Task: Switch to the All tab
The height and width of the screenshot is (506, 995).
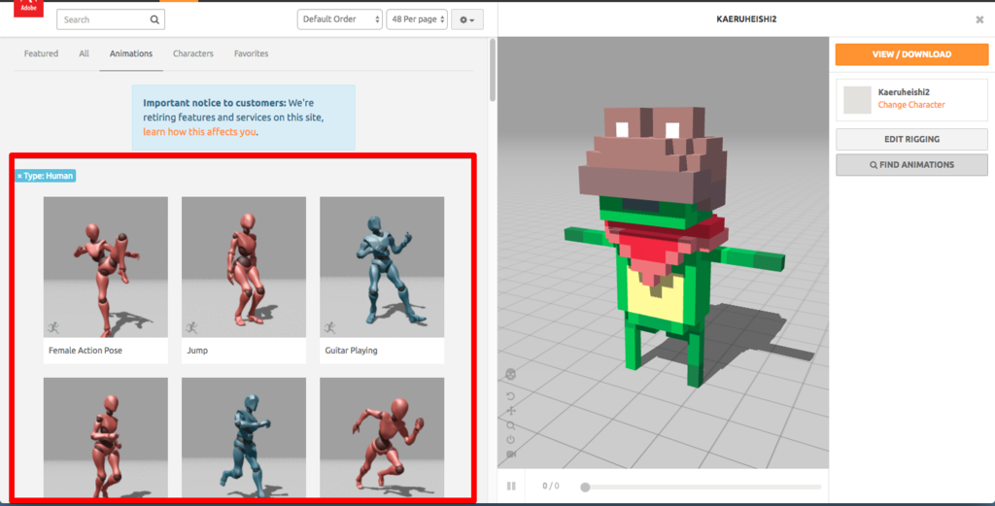Action: click(84, 53)
